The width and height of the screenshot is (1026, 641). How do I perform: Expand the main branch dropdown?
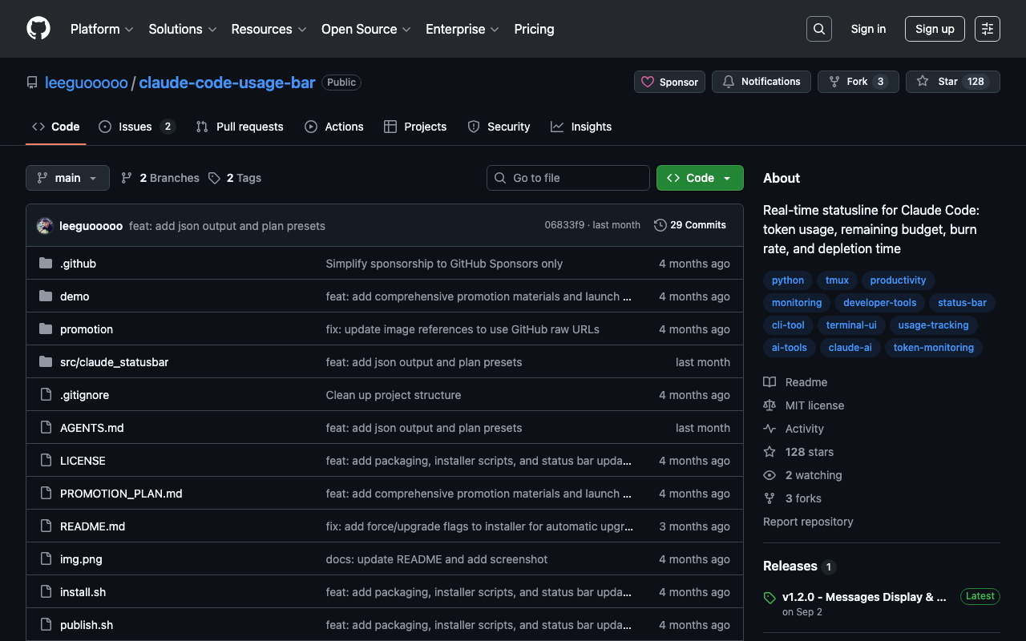(67, 178)
